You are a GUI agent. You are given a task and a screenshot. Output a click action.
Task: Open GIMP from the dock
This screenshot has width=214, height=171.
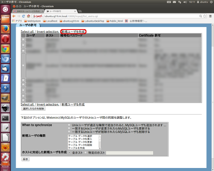5,98
